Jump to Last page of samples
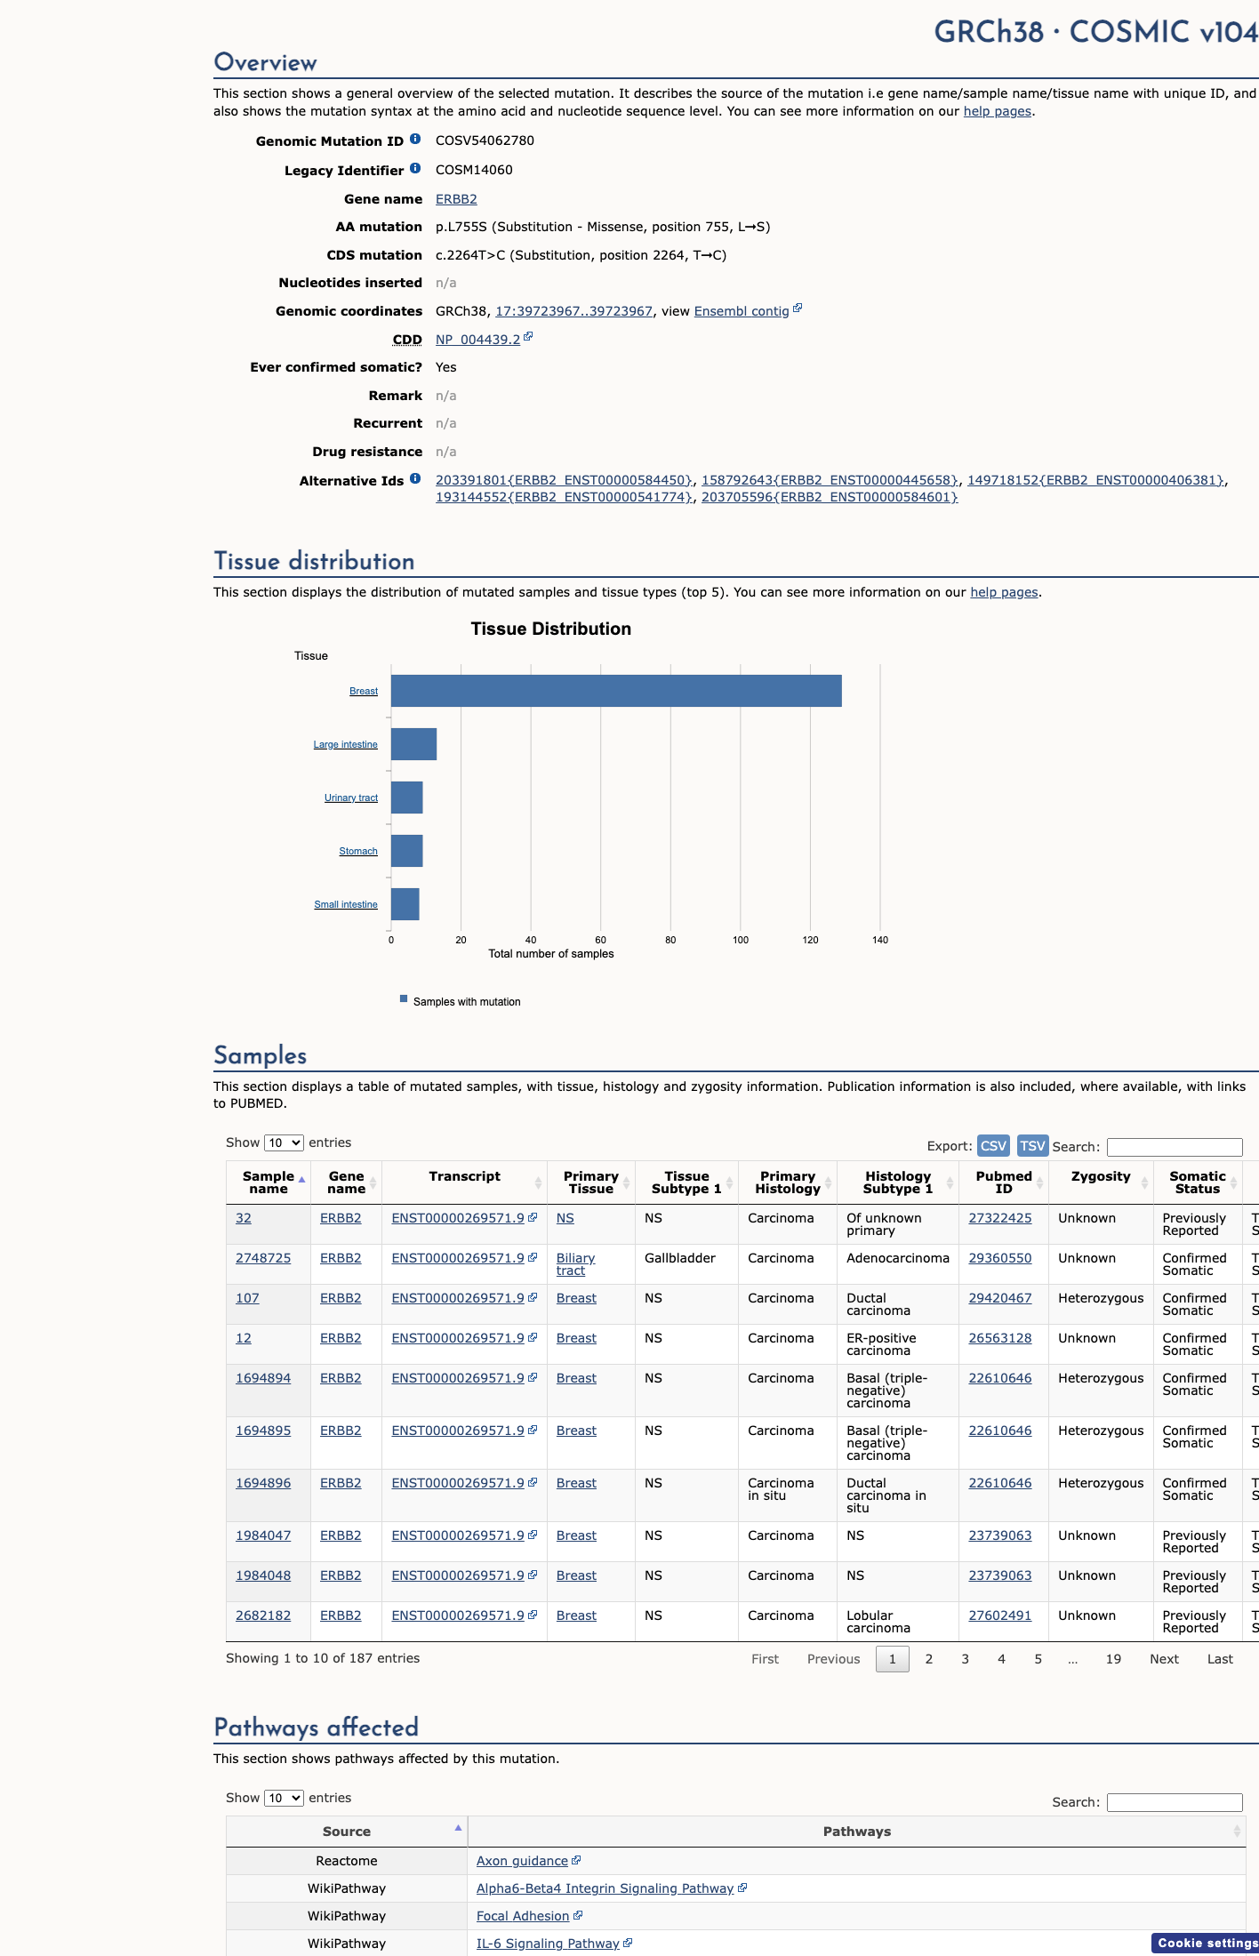Viewport: 1259px width, 1956px height. click(x=1220, y=1659)
